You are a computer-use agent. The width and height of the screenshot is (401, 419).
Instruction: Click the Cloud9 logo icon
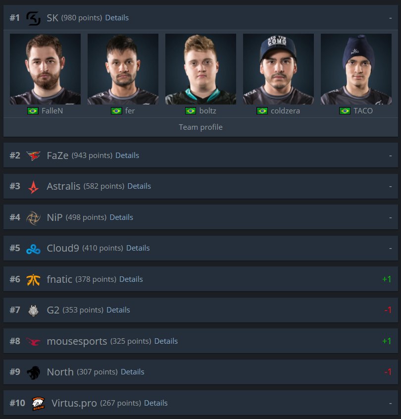pos(33,249)
